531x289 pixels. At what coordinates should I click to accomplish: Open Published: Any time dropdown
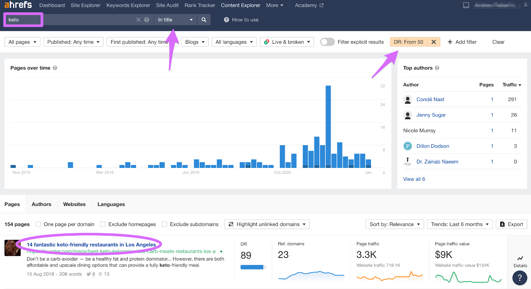(73, 42)
